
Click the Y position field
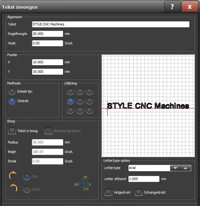[x=48, y=72]
